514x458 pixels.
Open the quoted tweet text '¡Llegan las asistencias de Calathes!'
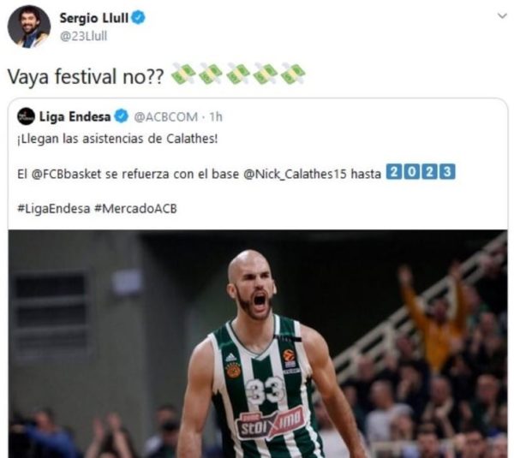point(117,139)
